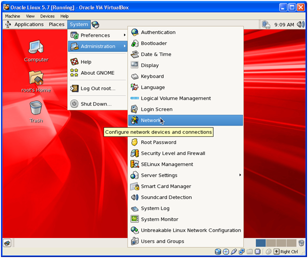Open GNOME Help from System menu

tap(98, 62)
